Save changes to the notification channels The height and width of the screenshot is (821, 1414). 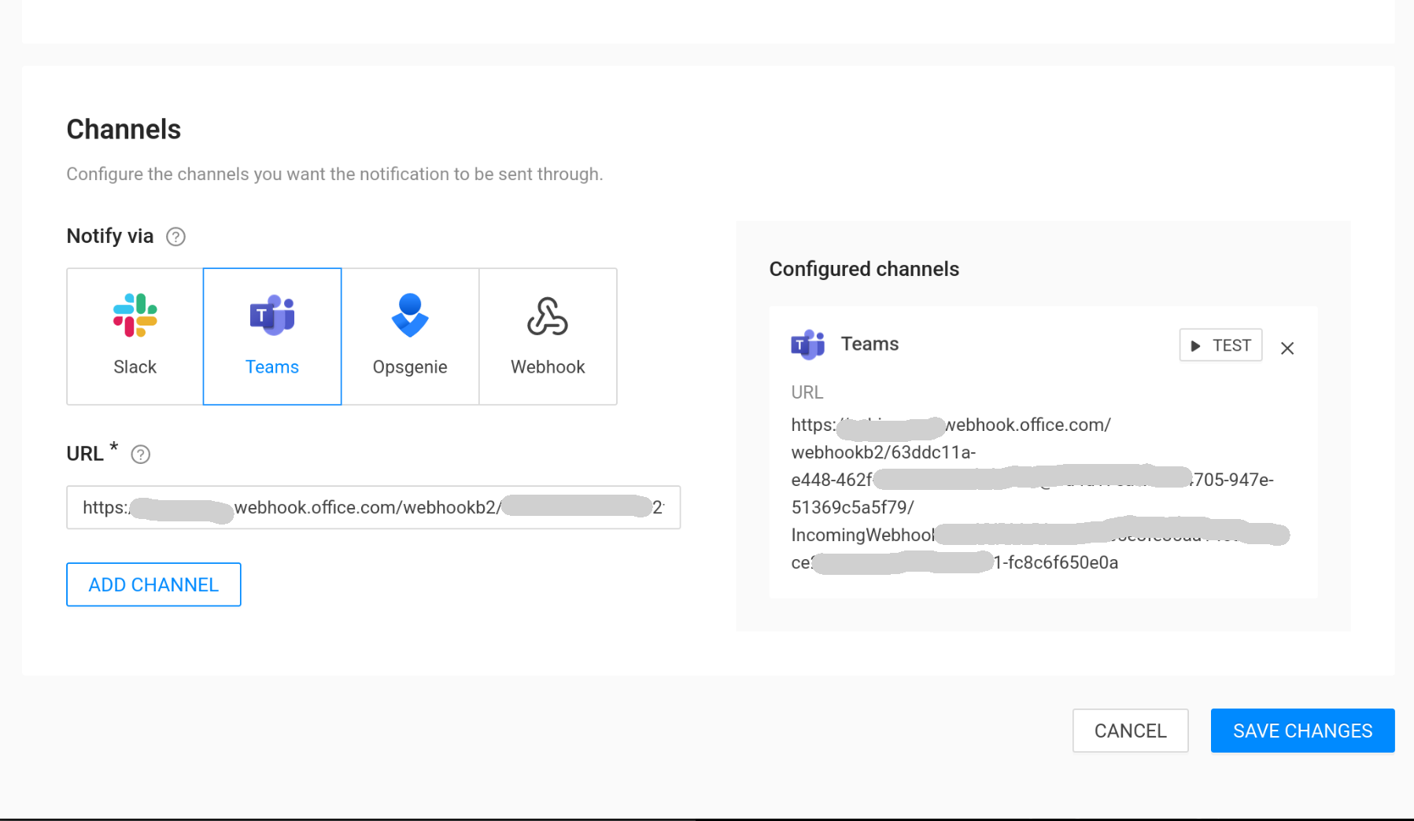pyautogui.click(x=1301, y=731)
